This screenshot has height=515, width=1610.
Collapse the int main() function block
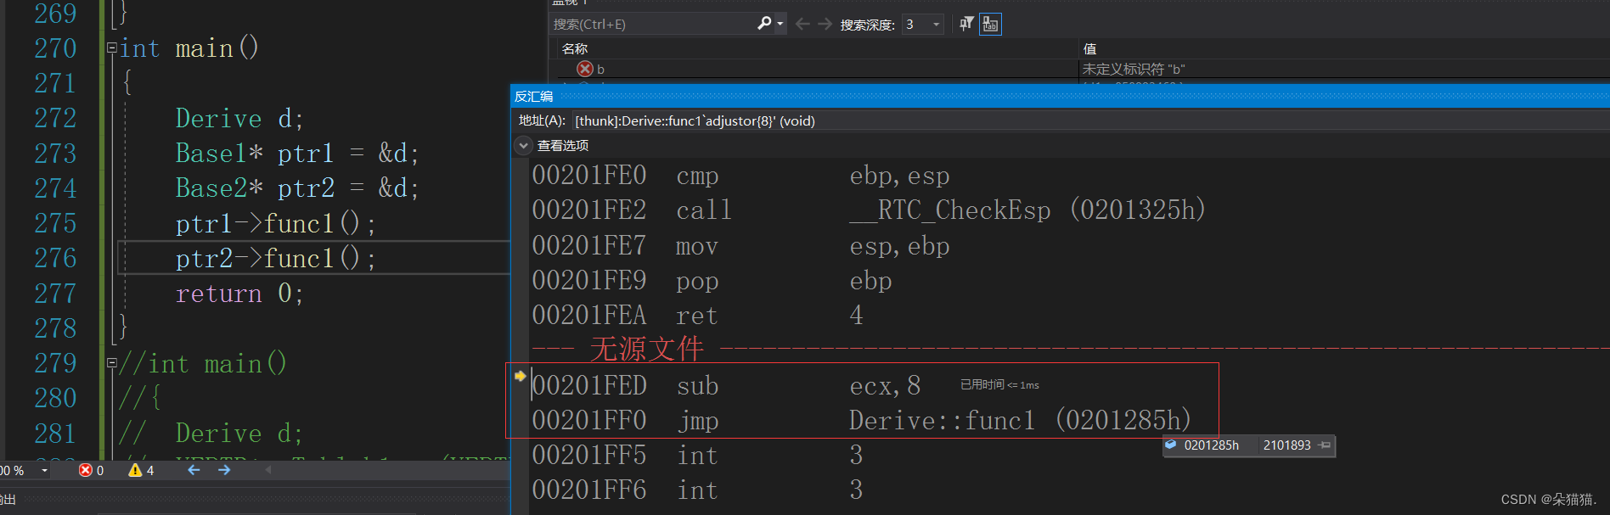tap(112, 48)
